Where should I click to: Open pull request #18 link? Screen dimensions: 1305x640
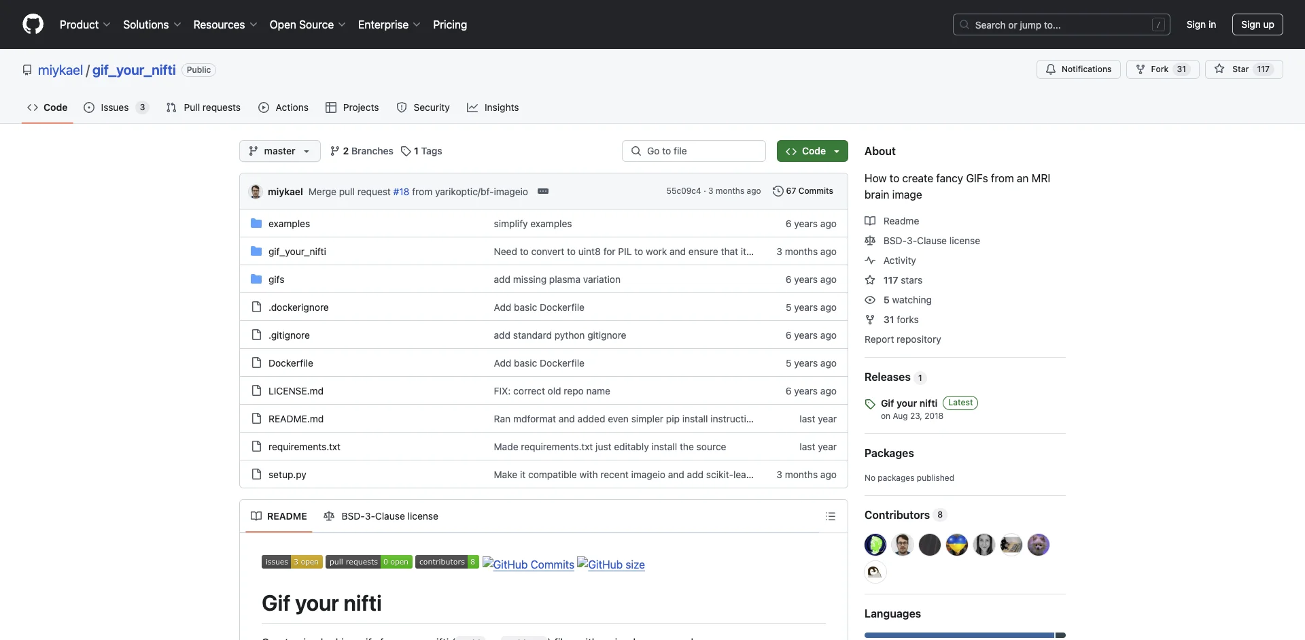coord(401,192)
